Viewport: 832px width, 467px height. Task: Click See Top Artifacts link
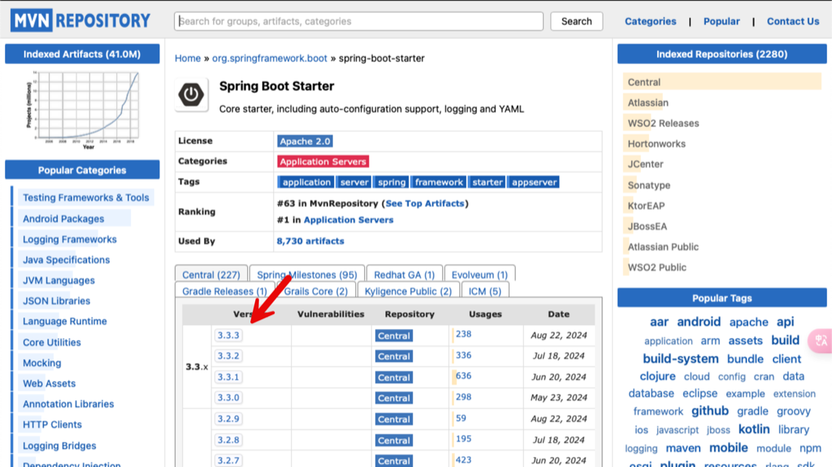pos(424,203)
